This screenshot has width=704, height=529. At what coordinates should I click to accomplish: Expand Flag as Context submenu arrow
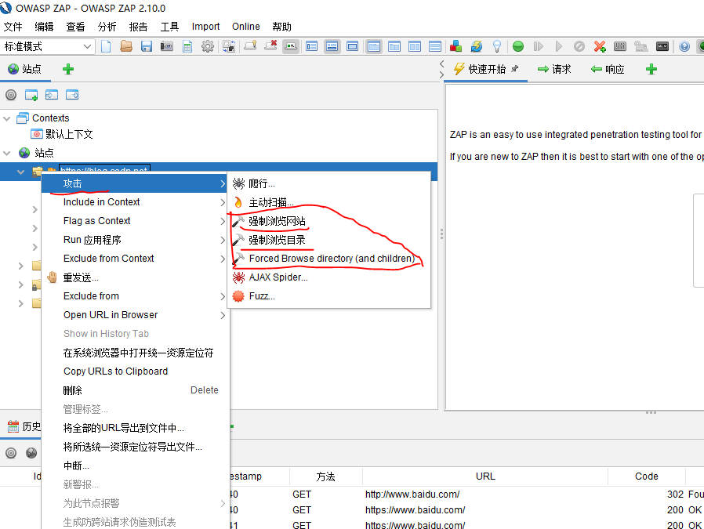pos(222,221)
